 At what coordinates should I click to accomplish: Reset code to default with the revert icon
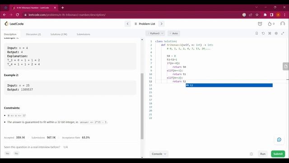pos(263,33)
